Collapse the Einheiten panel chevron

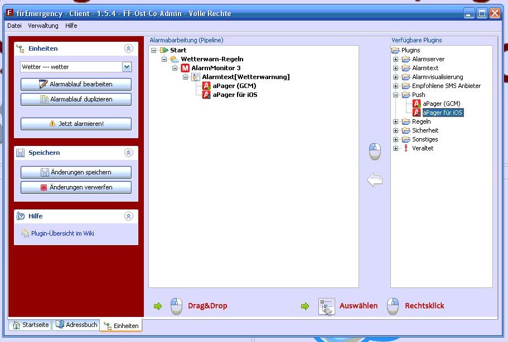tap(129, 48)
